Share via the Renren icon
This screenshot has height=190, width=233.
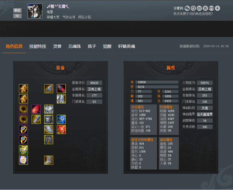coord(211,8)
